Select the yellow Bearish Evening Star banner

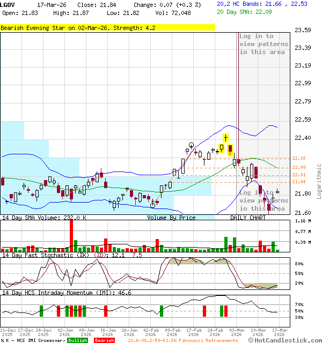[107, 27]
